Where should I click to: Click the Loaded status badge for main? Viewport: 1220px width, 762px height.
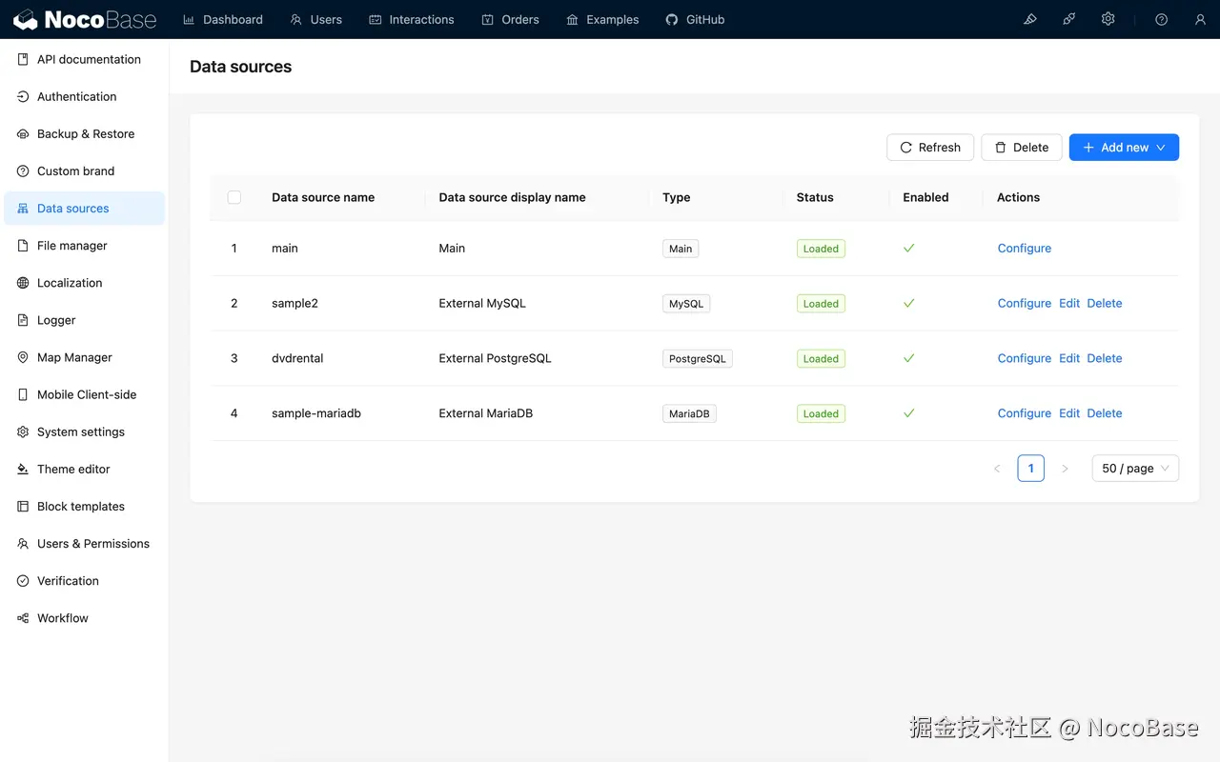tap(821, 248)
